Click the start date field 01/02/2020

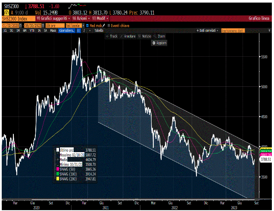[10, 25]
